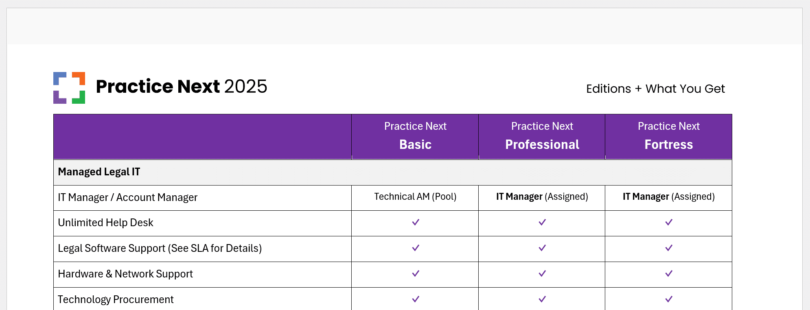Click the Fortress "IT Manager (Assigned)" cell
The height and width of the screenshot is (310, 810).
pos(668,197)
